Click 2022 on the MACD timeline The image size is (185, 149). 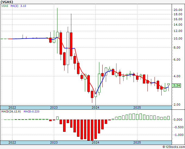coord(12,142)
